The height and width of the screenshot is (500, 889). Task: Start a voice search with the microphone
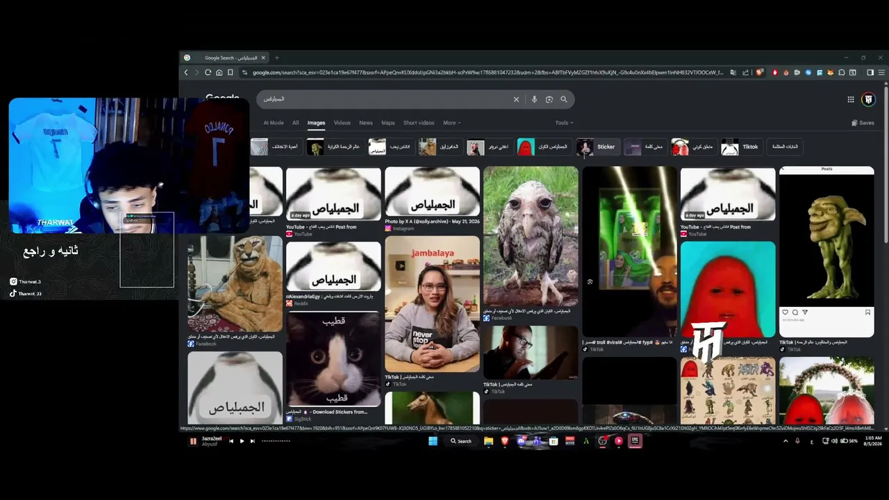[534, 99]
